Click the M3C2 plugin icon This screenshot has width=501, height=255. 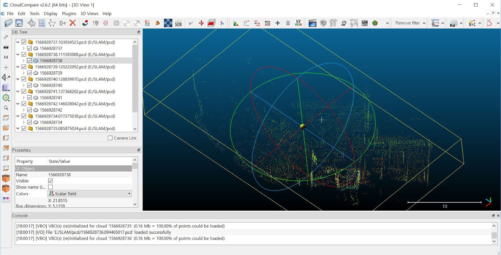354,23
